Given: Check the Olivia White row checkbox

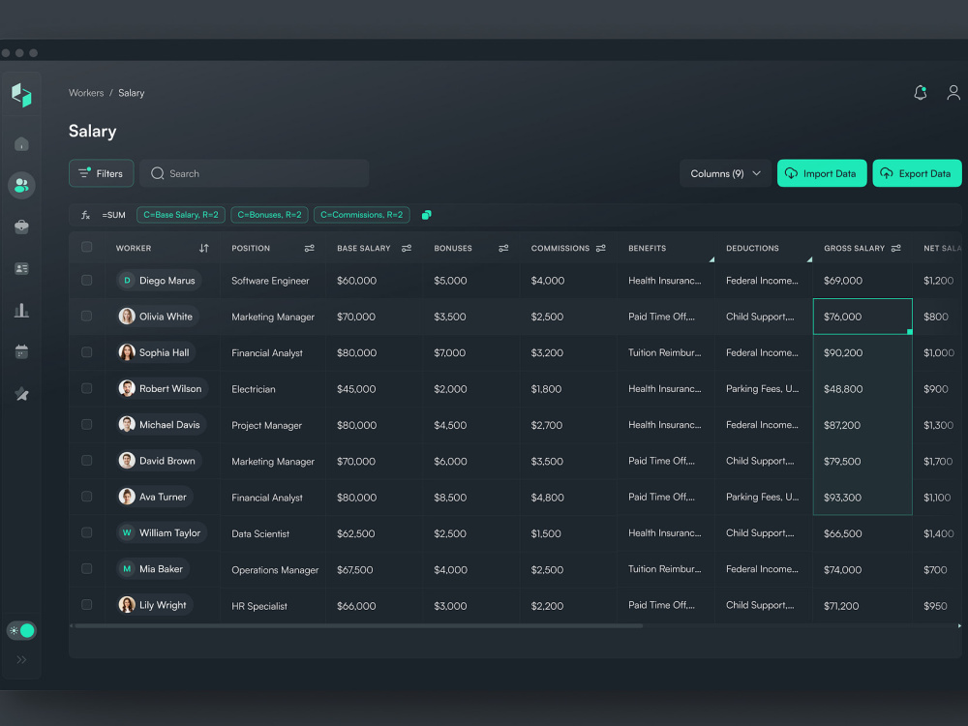Looking at the screenshot, I should click(86, 317).
